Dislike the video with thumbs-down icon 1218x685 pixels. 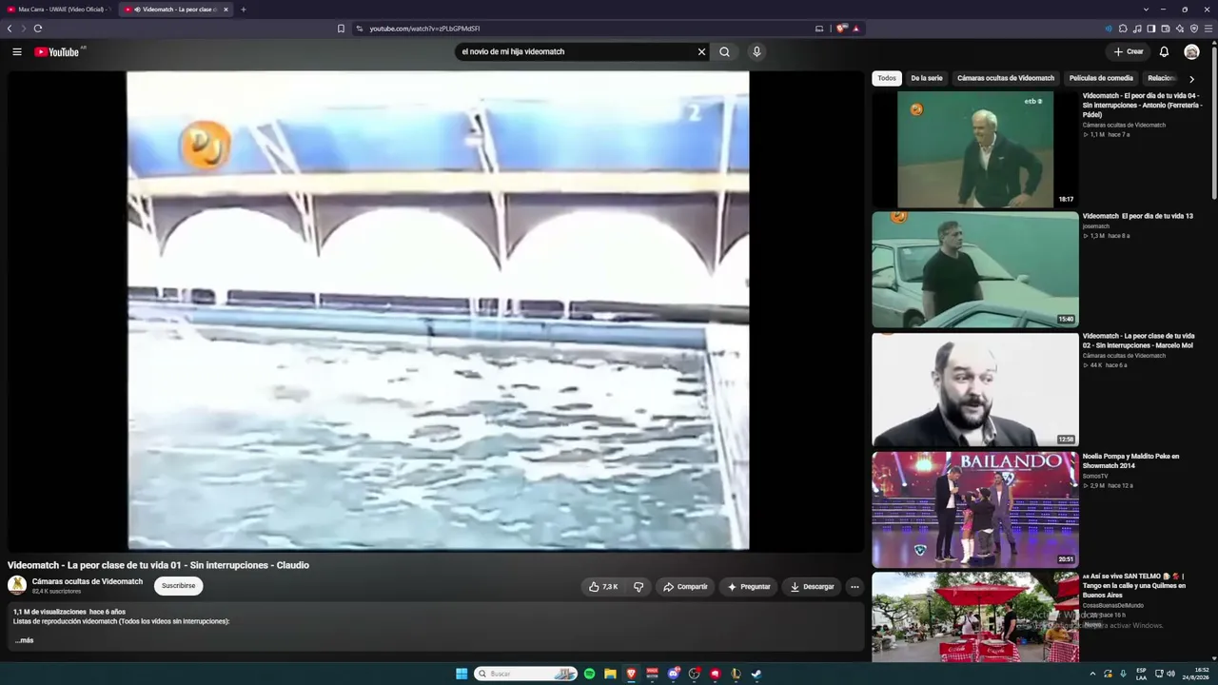[638, 587]
